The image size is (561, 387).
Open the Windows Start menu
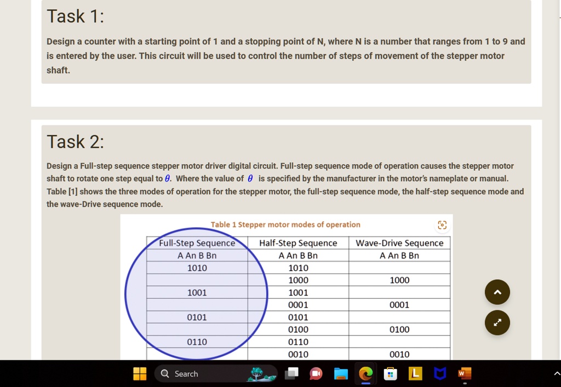point(140,374)
